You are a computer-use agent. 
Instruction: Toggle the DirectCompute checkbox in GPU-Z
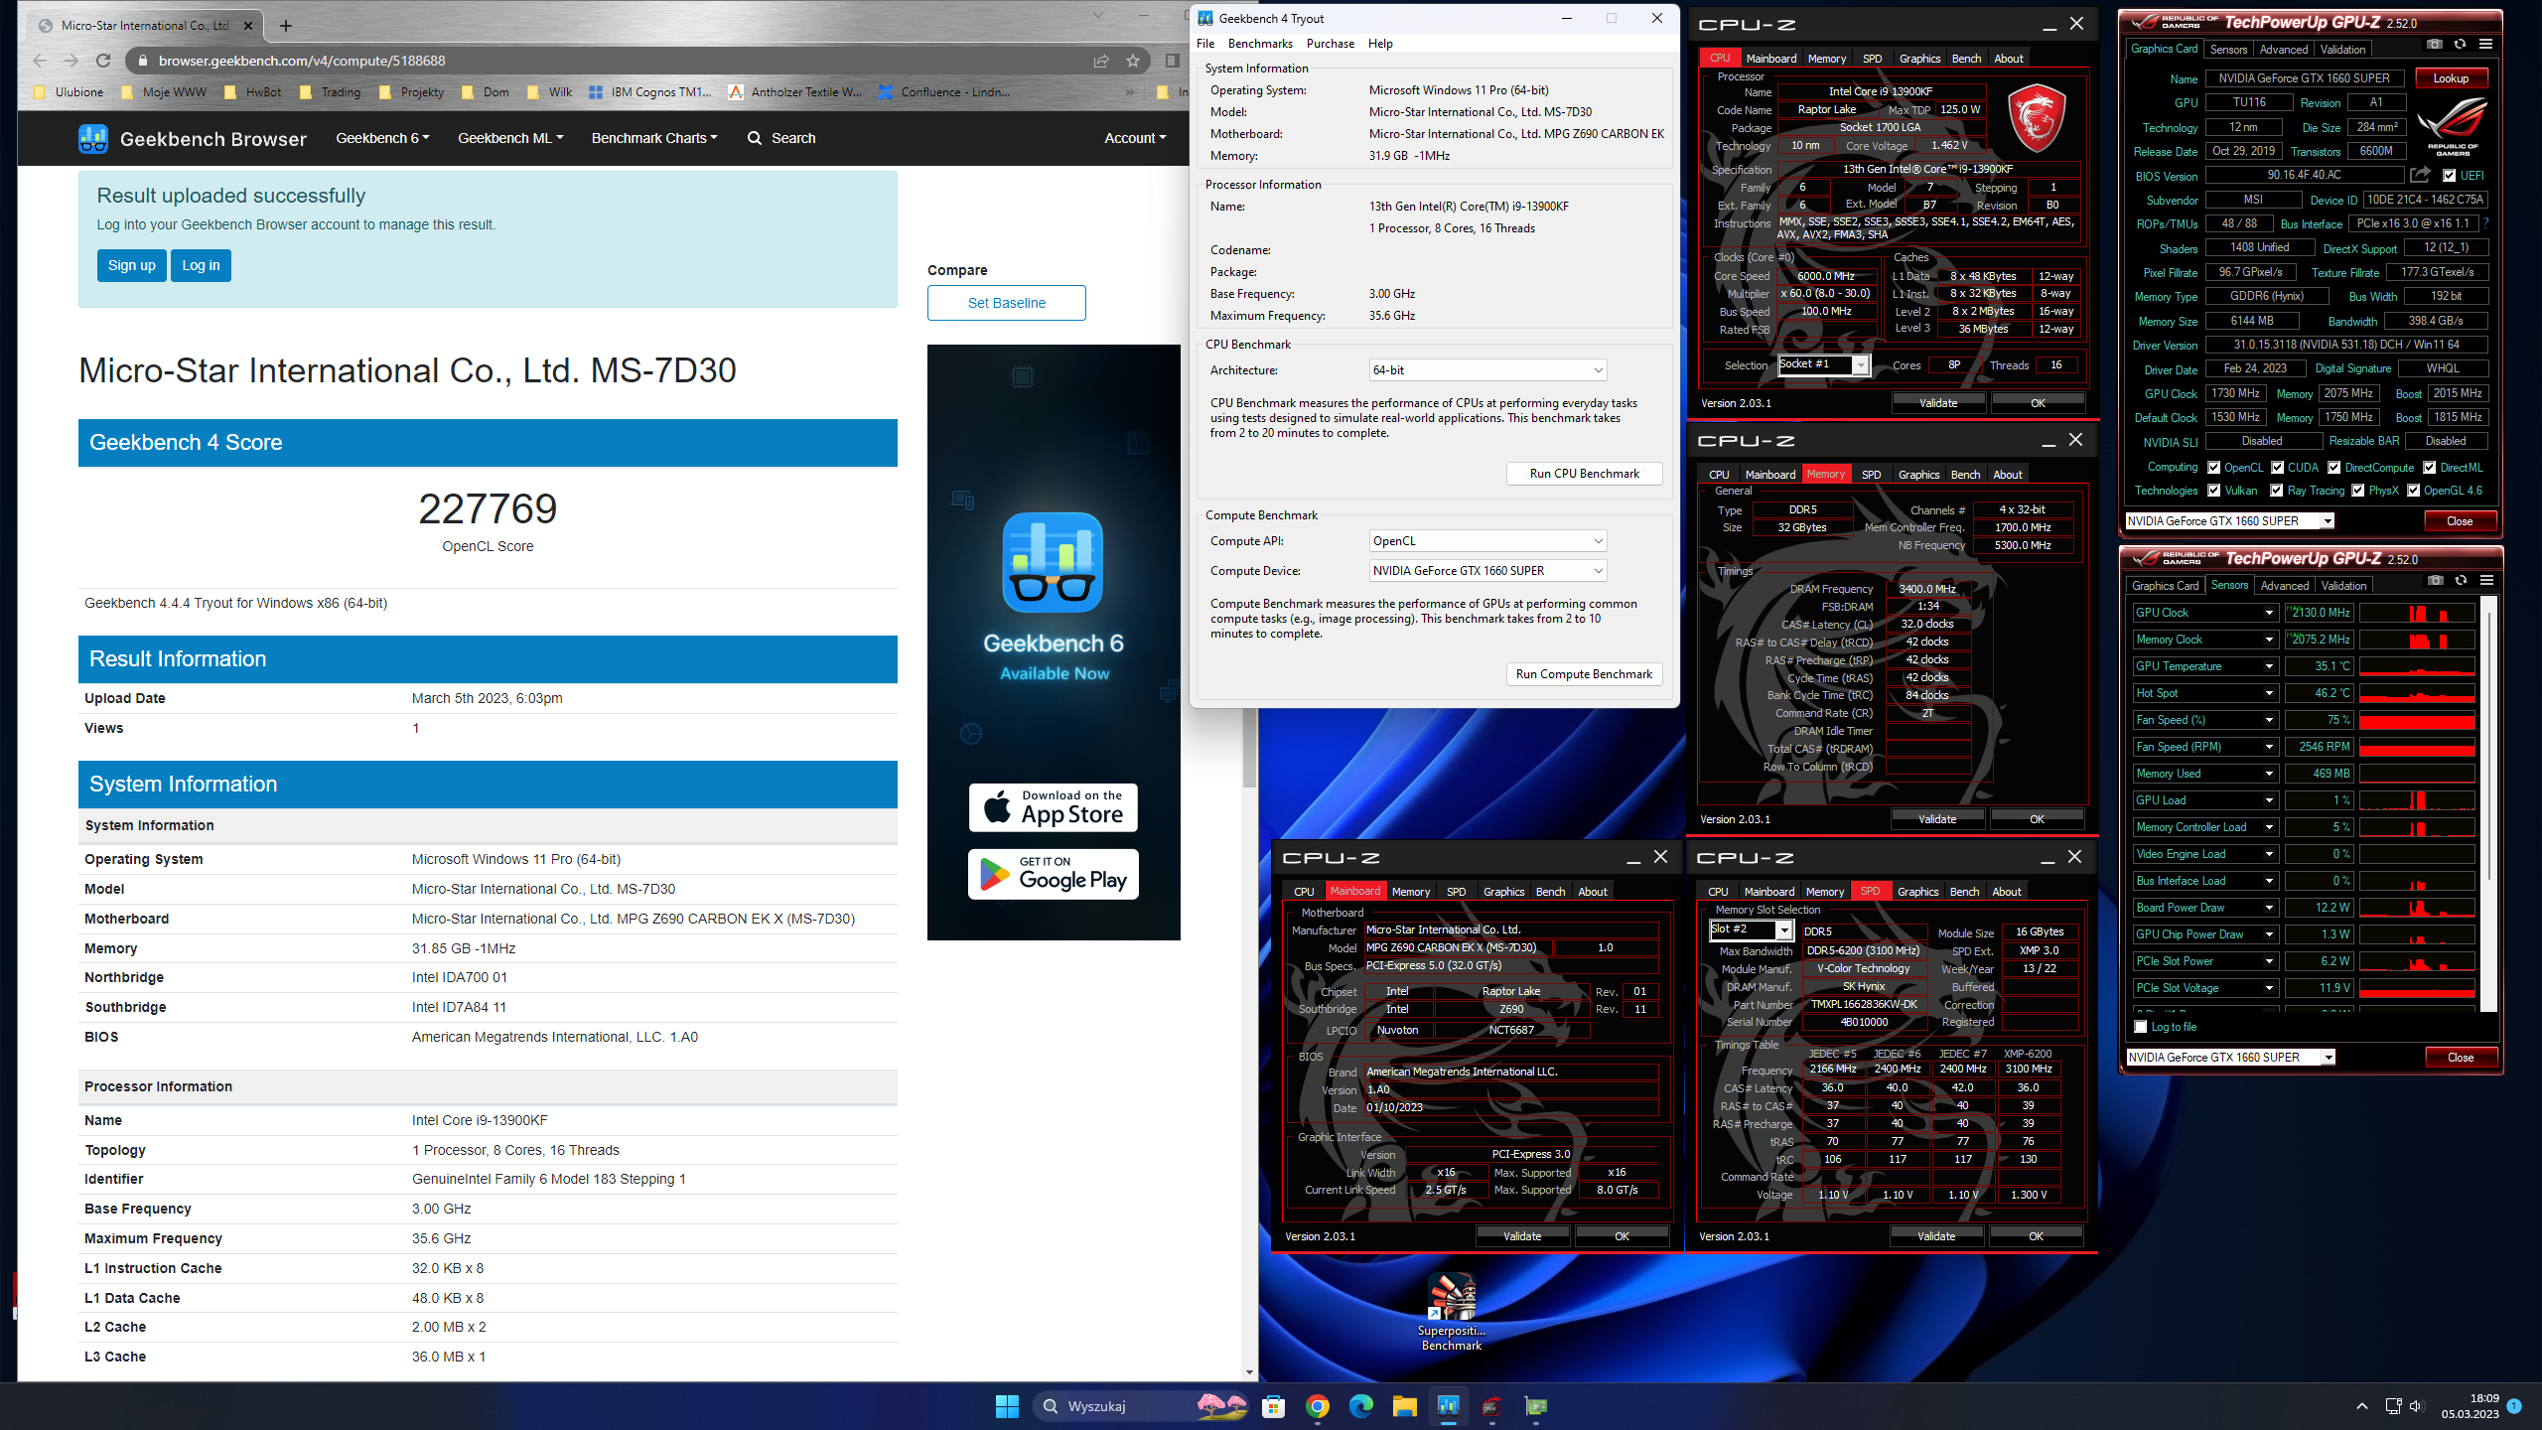coord(2334,468)
